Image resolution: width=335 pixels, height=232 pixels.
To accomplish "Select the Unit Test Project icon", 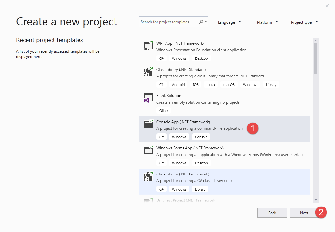I will tap(148, 200).
